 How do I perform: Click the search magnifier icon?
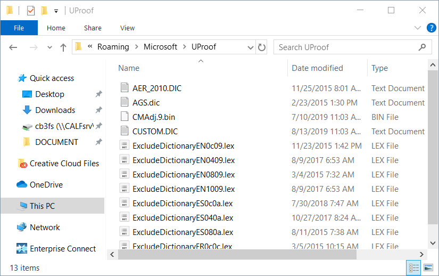click(422, 47)
